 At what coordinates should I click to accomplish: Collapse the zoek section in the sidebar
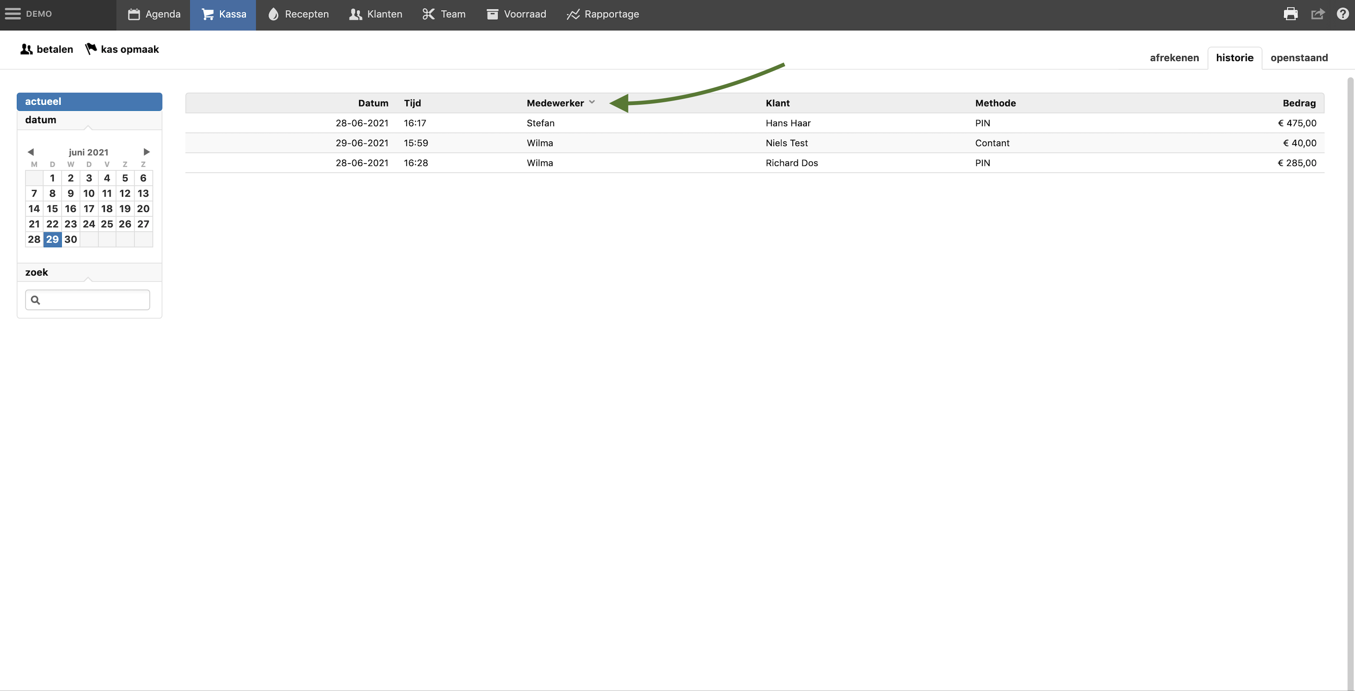(x=36, y=272)
